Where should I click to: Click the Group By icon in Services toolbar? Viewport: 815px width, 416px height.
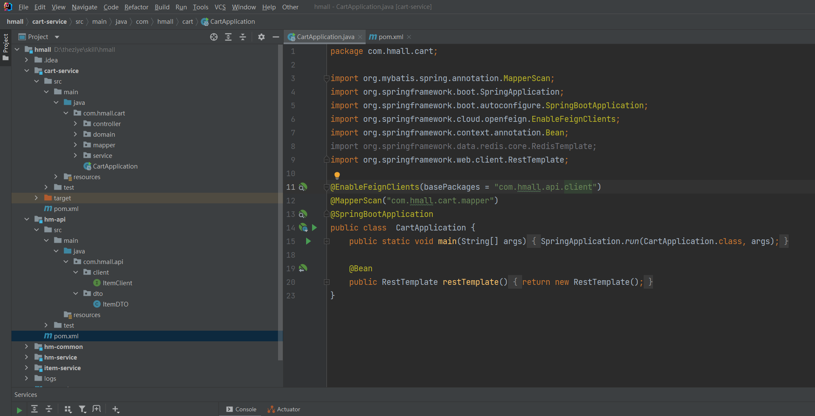tap(68, 409)
